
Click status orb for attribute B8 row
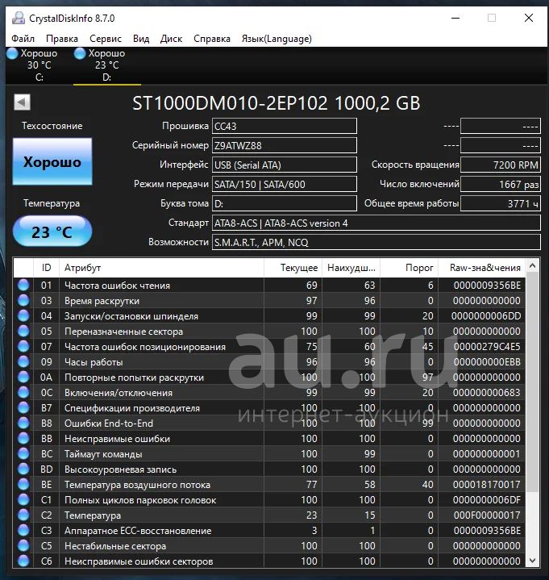coord(23,424)
